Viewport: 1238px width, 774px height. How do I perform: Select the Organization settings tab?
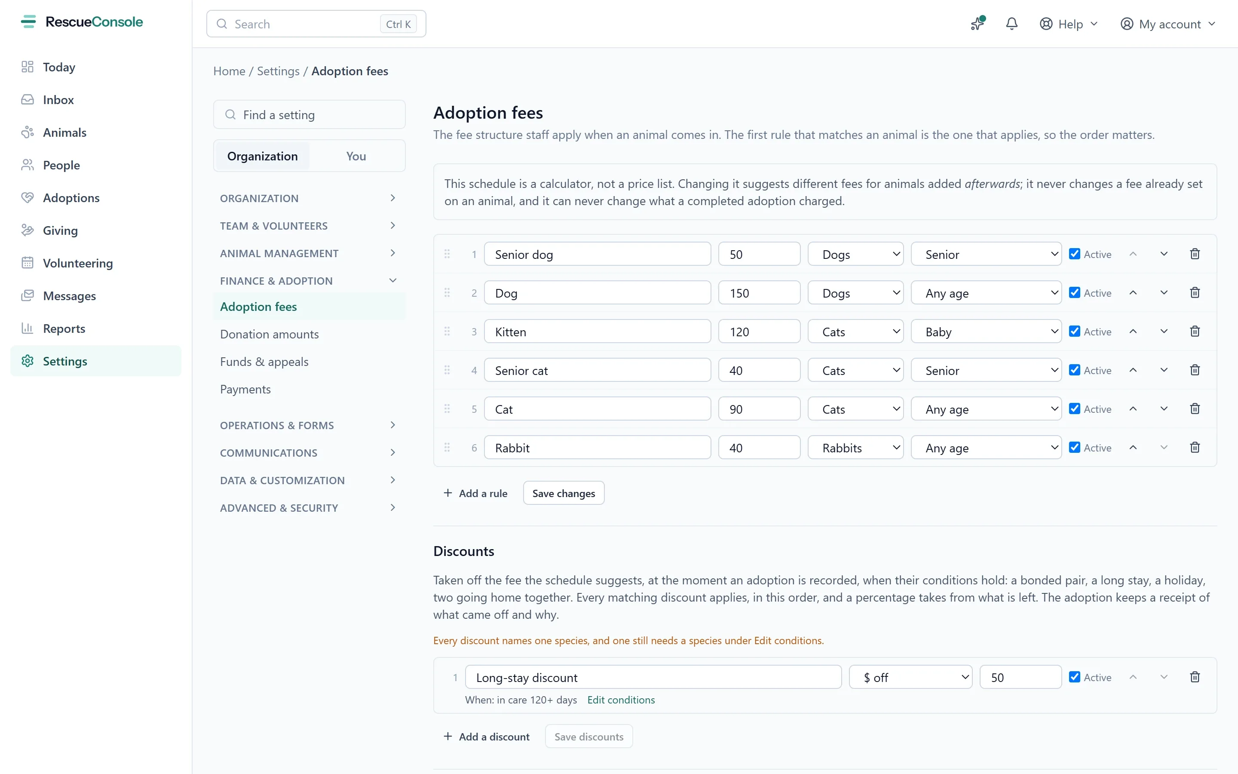pyautogui.click(x=263, y=156)
